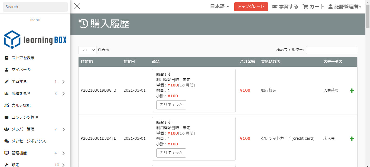Sort table by 注文日 column header

pos(129,62)
